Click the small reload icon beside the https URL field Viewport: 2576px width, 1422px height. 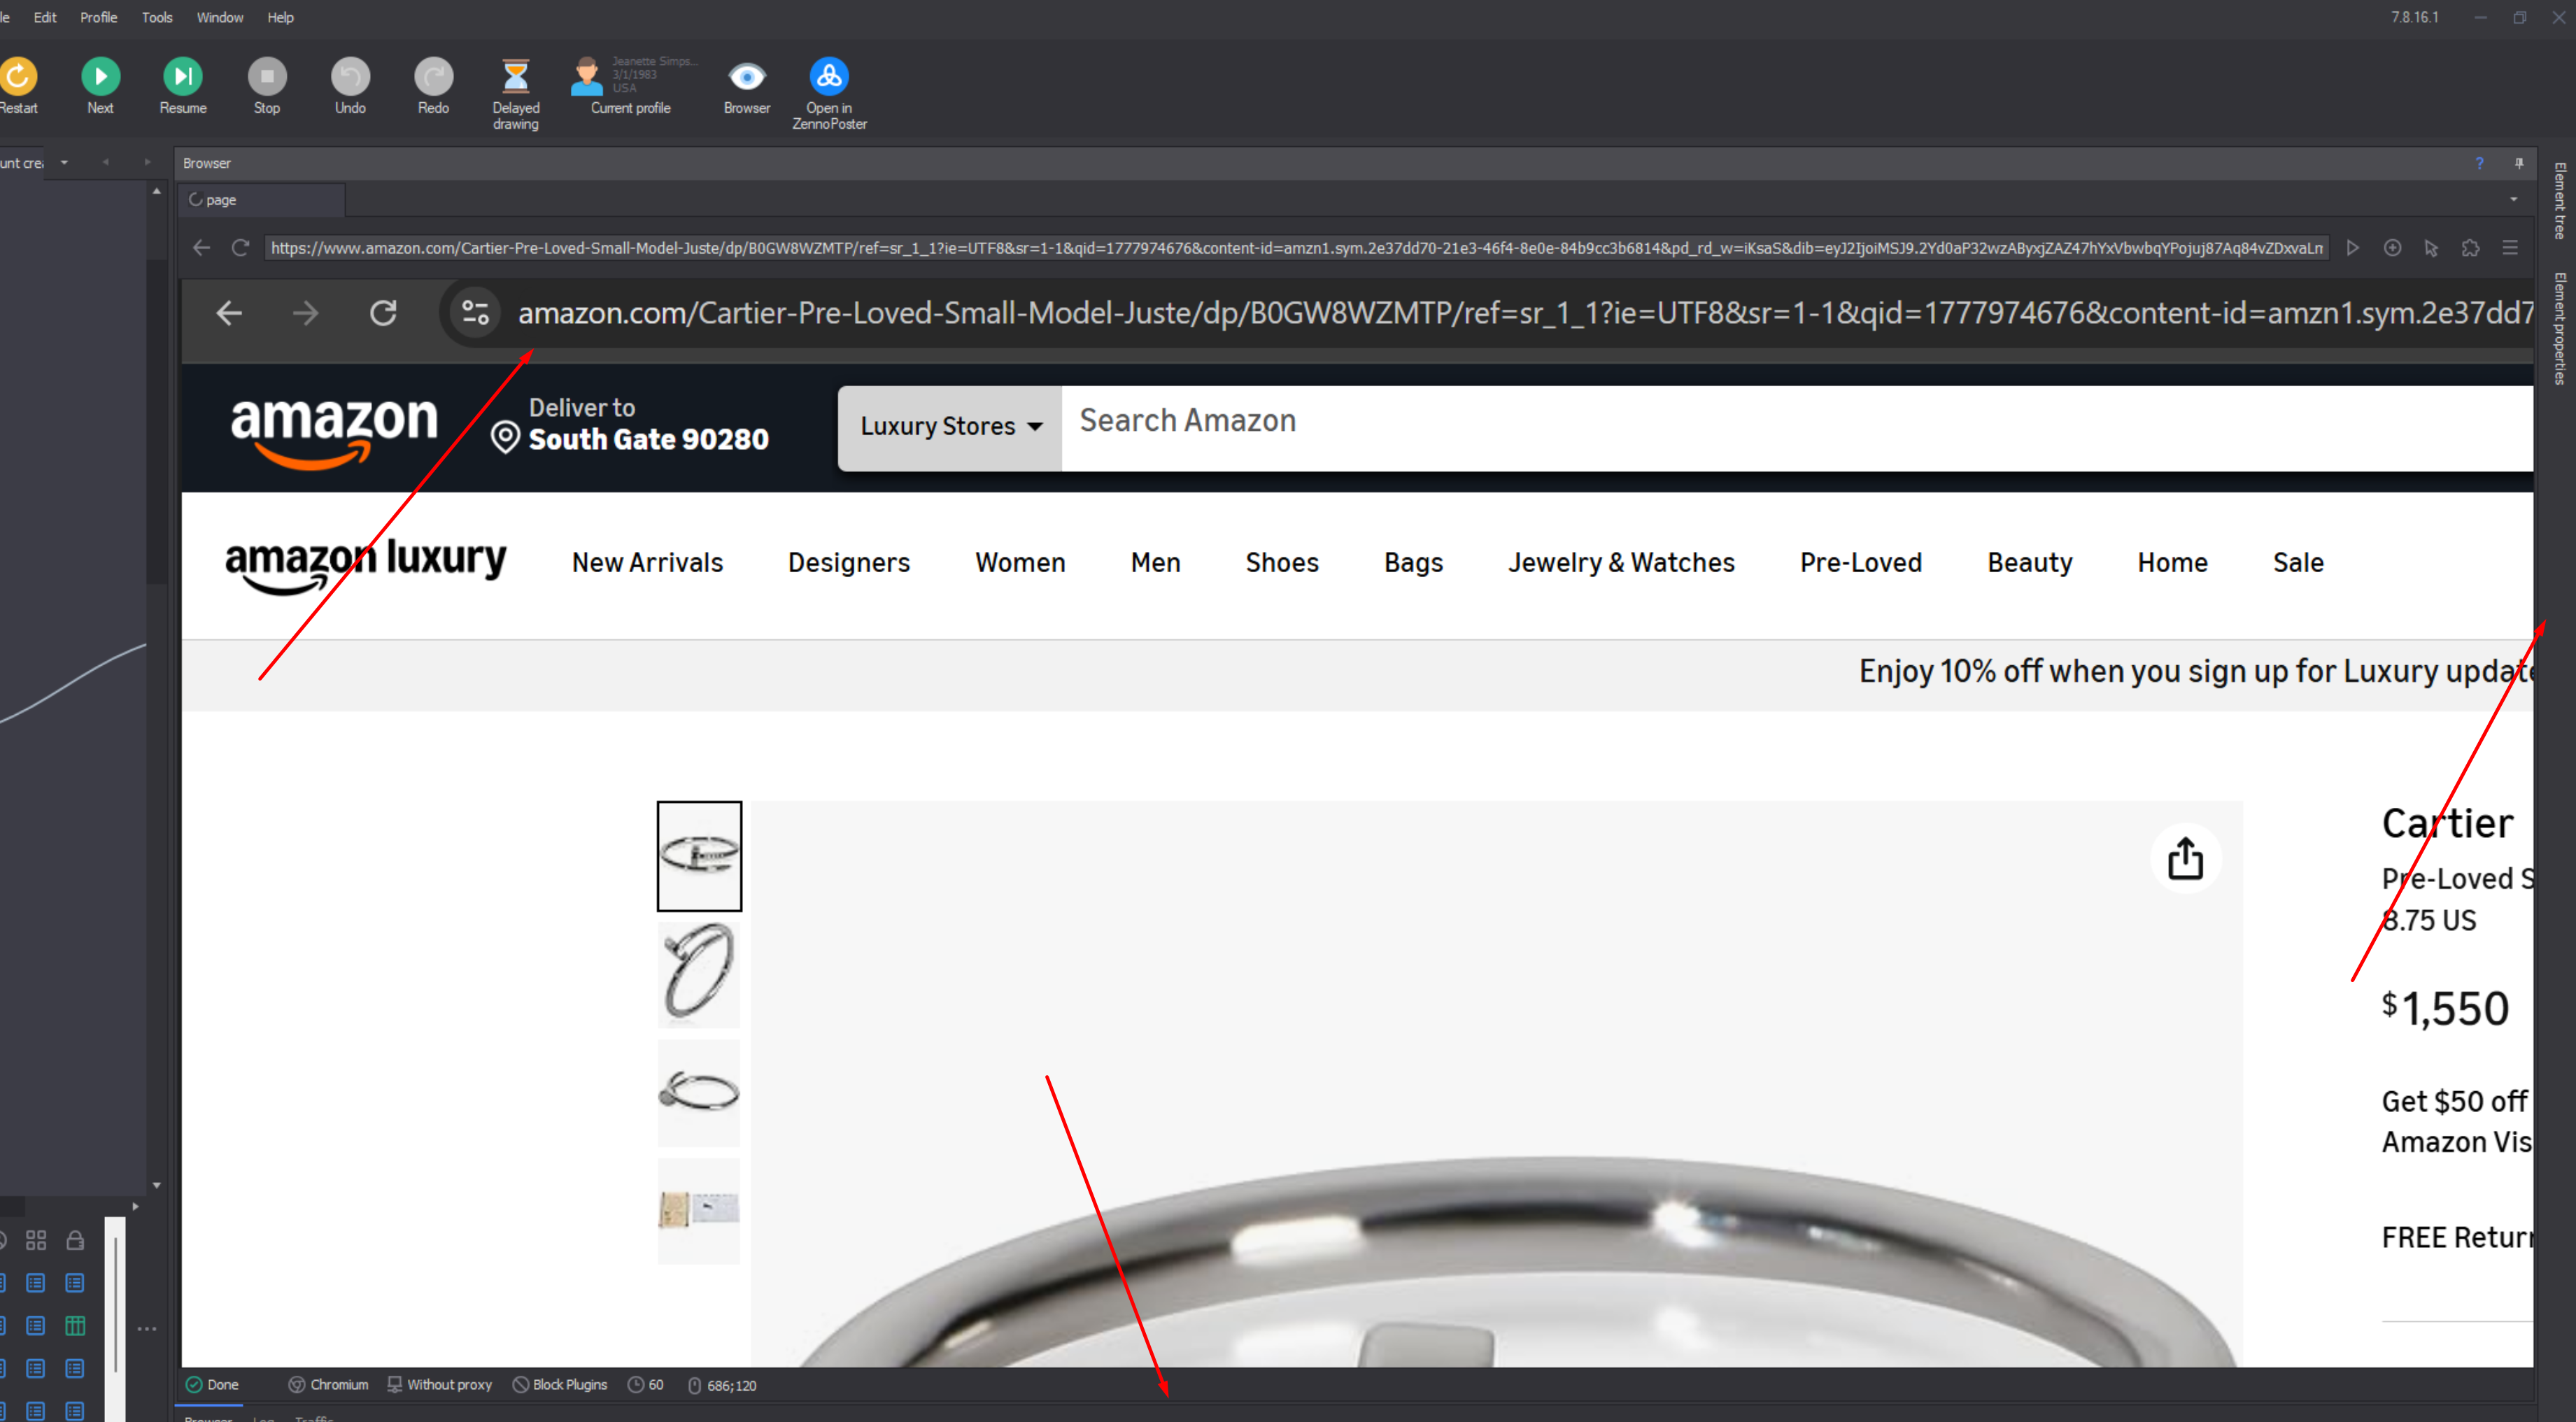coord(240,248)
